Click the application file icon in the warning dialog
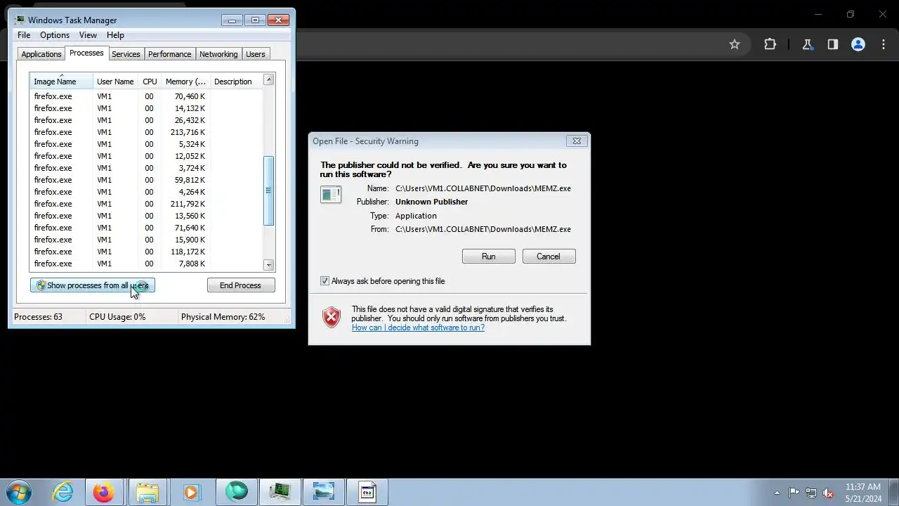899x506 pixels. 331,194
